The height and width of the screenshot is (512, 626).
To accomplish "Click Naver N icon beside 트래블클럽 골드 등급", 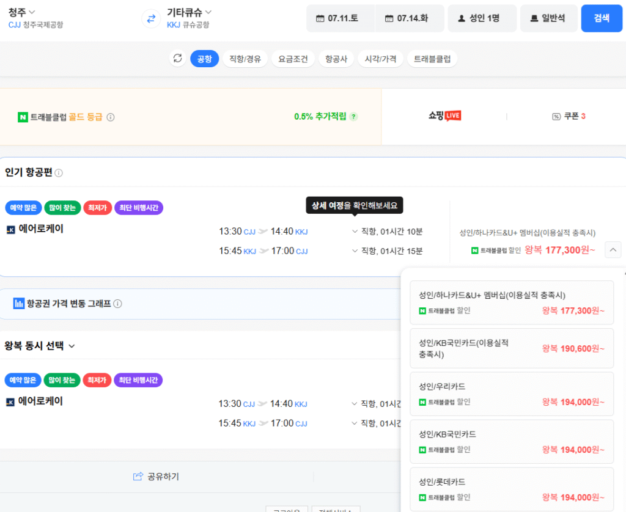I will coord(23,117).
